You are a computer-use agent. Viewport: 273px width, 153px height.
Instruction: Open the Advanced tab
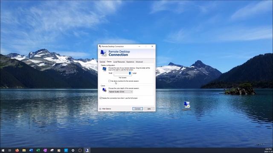click(x=139, y=62)
